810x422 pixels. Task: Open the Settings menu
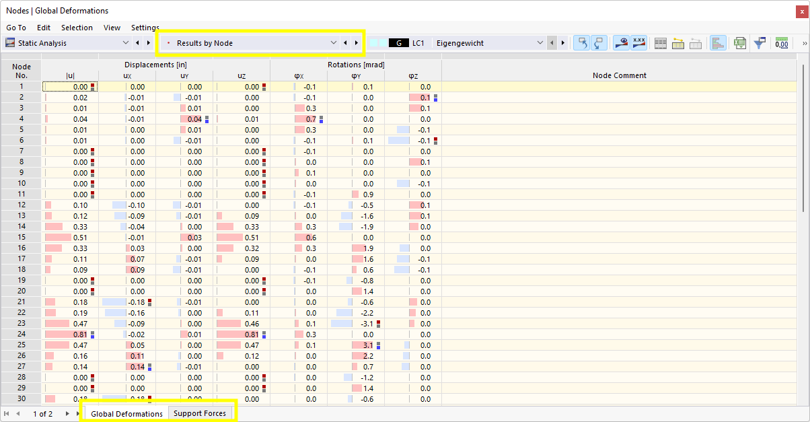pos(145,28)
